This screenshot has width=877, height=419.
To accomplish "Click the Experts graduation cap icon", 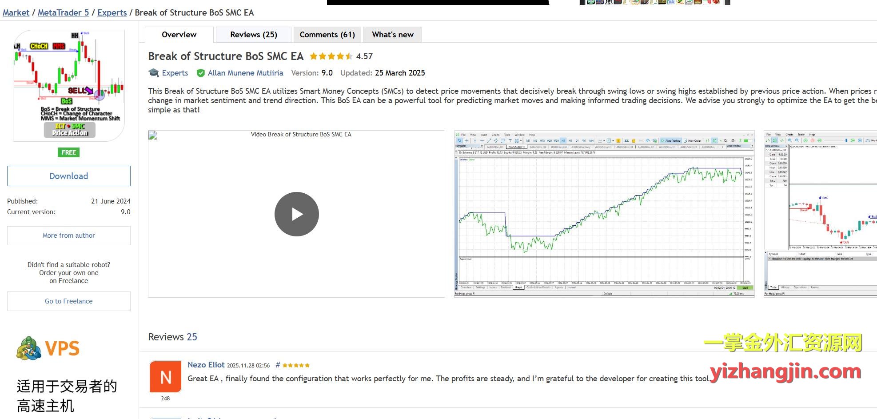I will pyautogui.click(x=154, y=73).
